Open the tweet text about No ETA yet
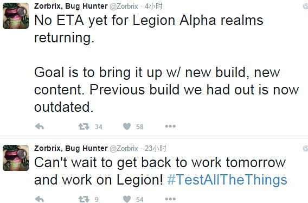The image size is (308, 203). point(166,64)
